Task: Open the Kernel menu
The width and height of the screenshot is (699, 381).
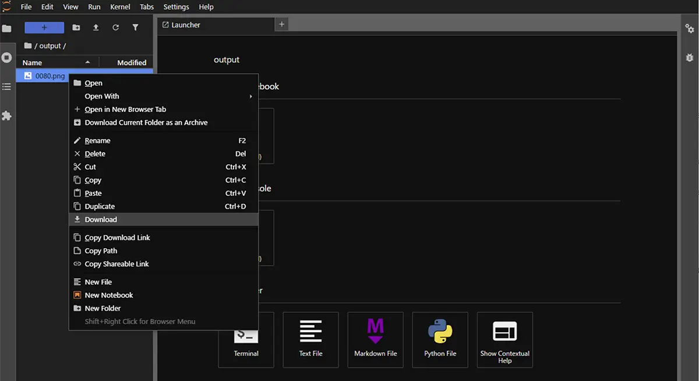Action: [120, 7]
